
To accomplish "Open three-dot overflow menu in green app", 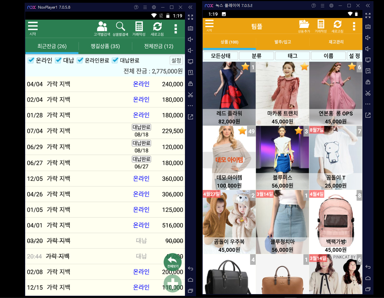I will click(176, 29).
